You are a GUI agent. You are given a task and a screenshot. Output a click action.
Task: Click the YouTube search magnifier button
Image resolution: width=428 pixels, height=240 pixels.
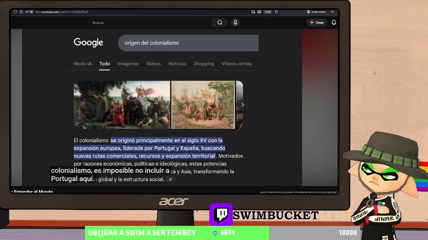pos(220,22)
